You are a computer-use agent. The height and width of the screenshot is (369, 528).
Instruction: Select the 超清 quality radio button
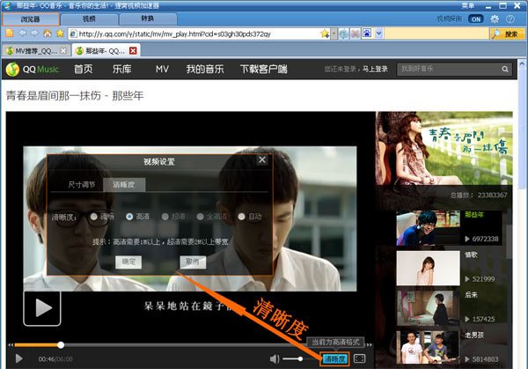[x=165, y=217]
